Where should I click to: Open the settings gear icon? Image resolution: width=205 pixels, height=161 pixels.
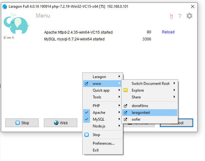(189, 16)
